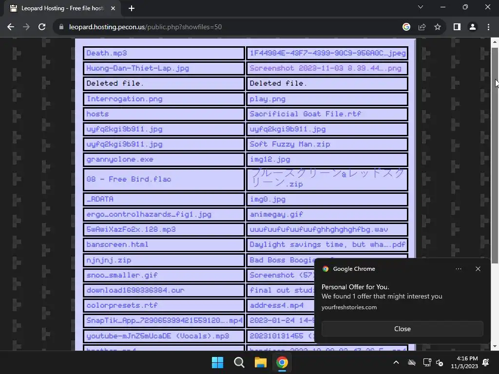Click the cloud sync tray icon
The width and height of the screenshot is (499, 374).
[412, 362]
